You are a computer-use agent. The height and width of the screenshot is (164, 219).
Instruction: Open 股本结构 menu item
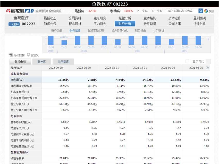click(150, 18)
